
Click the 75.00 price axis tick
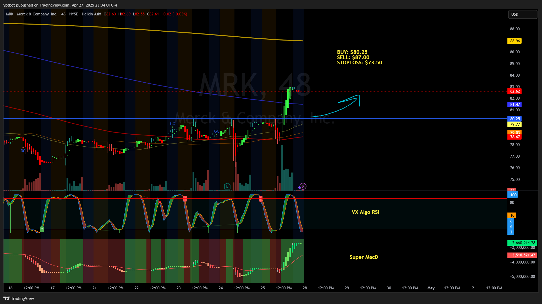(515, 180)
